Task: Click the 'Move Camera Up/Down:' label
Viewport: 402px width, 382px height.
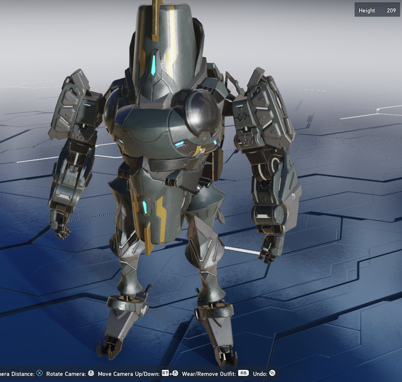Action: tap(129, 374)
